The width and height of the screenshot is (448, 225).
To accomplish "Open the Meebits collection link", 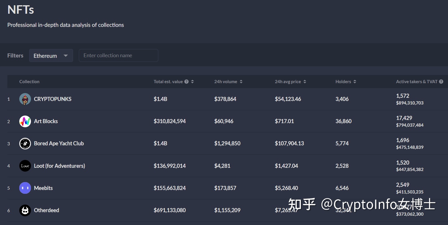I will tap(43, 188).
